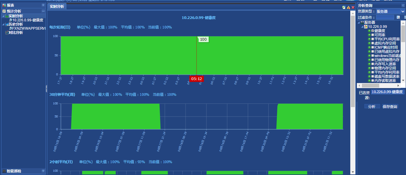Click the green status icon for 内存写入速率

coord(369,64)
